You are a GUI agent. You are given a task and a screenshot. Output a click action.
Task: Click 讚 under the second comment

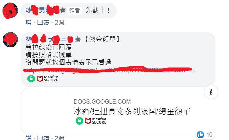[29, 138]
